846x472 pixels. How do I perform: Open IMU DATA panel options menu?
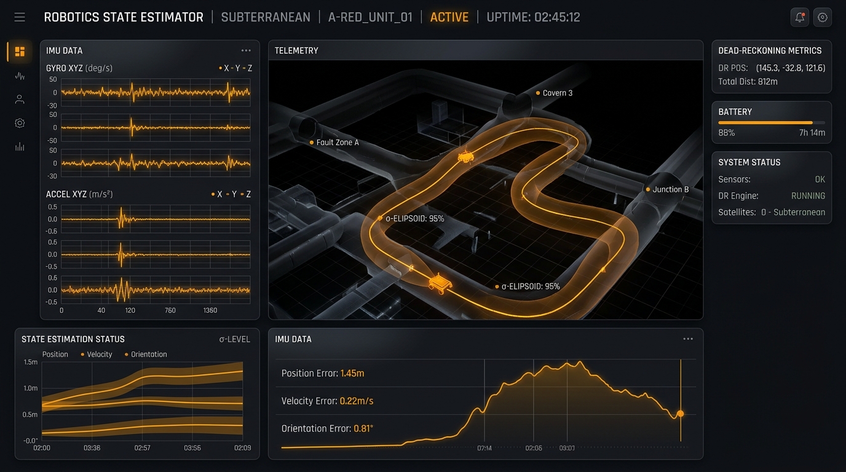click(246, 50)
